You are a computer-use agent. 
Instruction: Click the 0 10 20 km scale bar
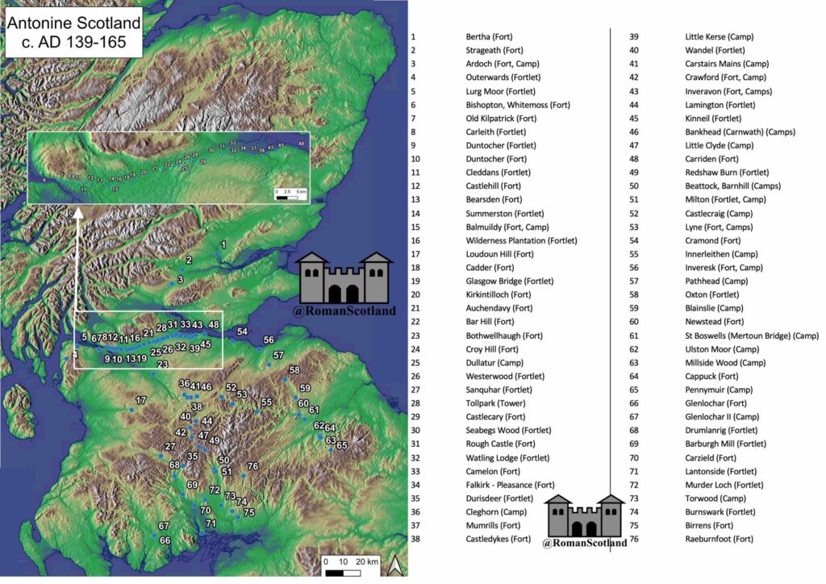tap(350, 566)
